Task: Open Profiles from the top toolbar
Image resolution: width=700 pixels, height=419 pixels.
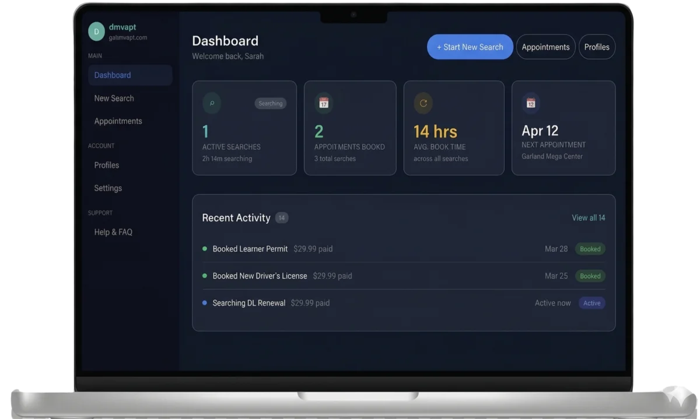Action: tap(597, 47)
